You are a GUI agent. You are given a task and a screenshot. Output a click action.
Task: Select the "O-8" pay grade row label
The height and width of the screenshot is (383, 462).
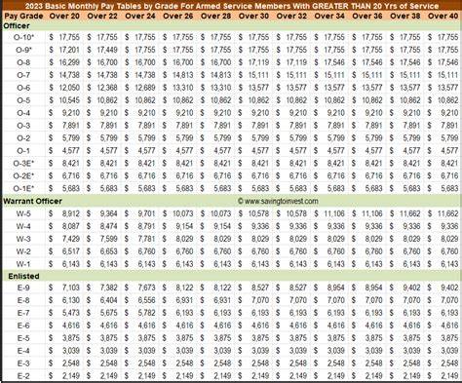[x=23, y=62]
